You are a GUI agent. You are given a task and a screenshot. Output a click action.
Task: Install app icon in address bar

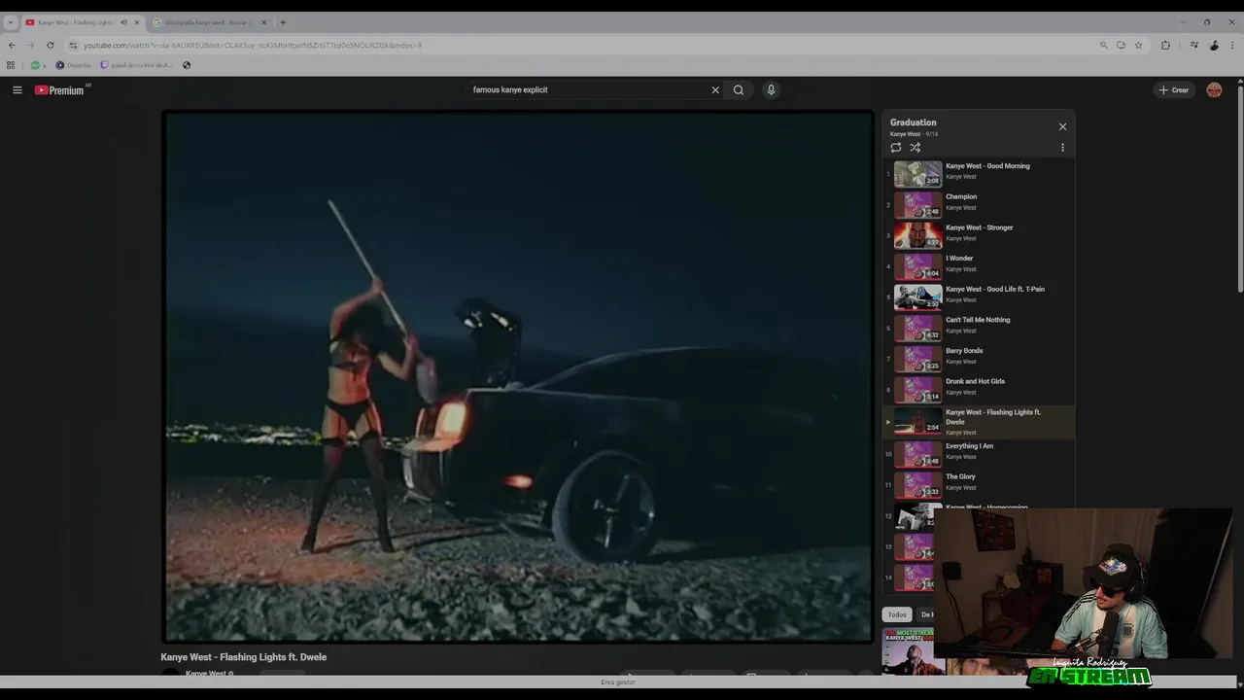[x=1121, y=45]
